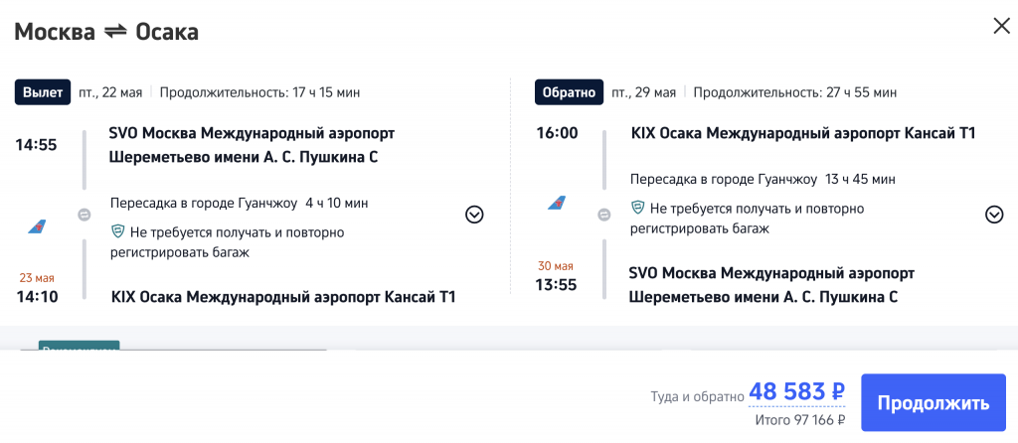
Task: Expand outbound flight segment details chevron
Action: 474,215
